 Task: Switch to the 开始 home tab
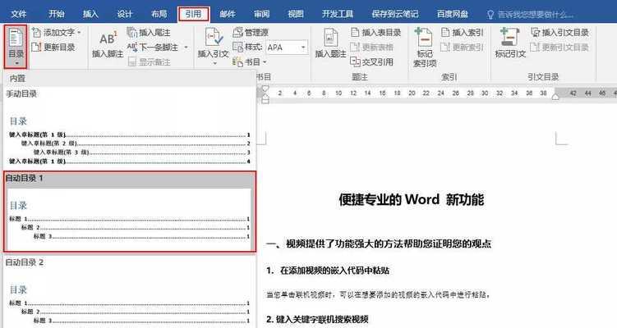[56, 14]
